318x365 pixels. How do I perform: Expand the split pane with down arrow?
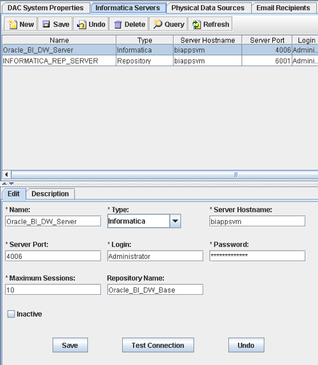pos(11,184)
